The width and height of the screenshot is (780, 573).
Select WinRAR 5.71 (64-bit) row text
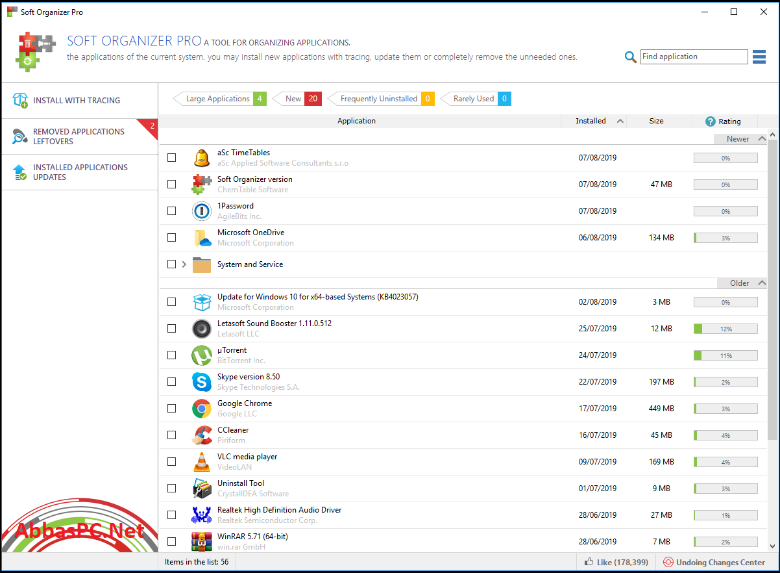click(x=252, y=537)
